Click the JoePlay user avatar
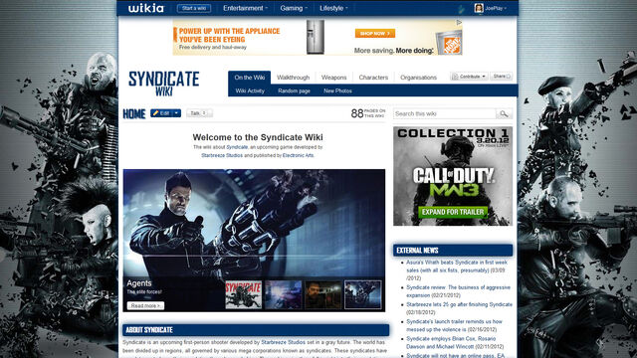 pyautogui.click(x=479, y=8)
